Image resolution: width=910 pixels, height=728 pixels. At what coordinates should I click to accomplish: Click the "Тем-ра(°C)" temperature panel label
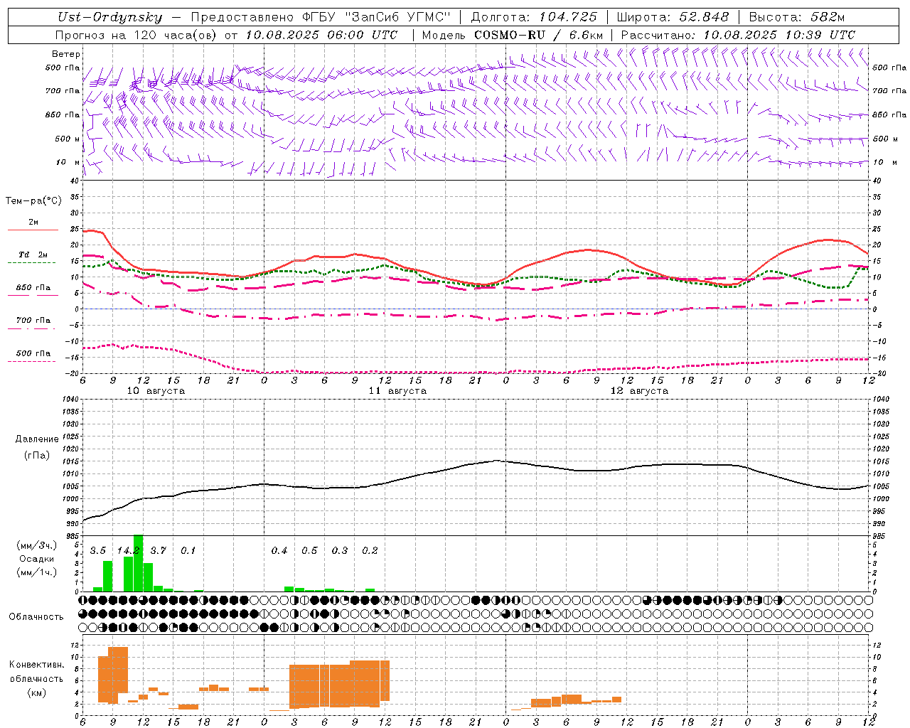33,201
